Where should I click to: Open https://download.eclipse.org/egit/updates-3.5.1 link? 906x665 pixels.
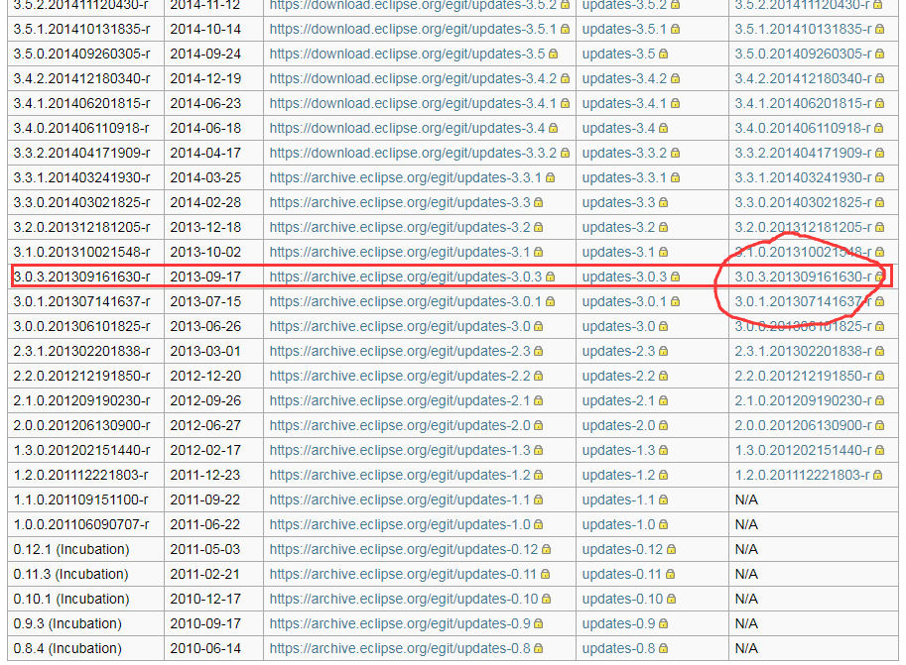[x=412, y=29]
